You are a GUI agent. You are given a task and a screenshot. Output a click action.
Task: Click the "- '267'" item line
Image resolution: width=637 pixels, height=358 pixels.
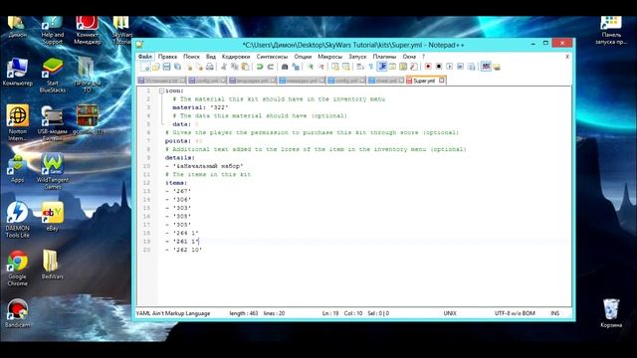click(178, 191)
